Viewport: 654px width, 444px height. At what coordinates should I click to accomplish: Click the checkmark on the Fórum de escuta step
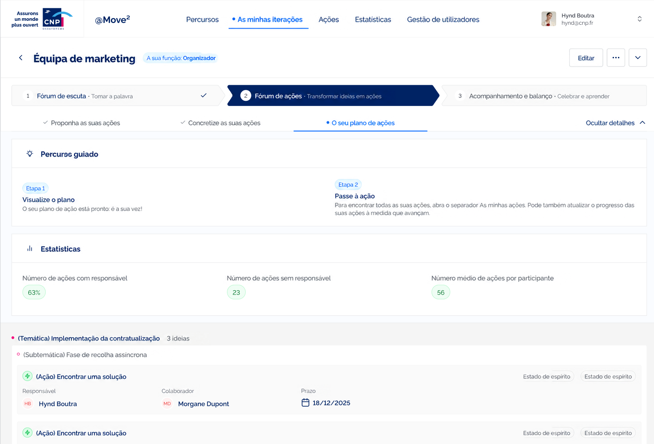click(204, 96)
